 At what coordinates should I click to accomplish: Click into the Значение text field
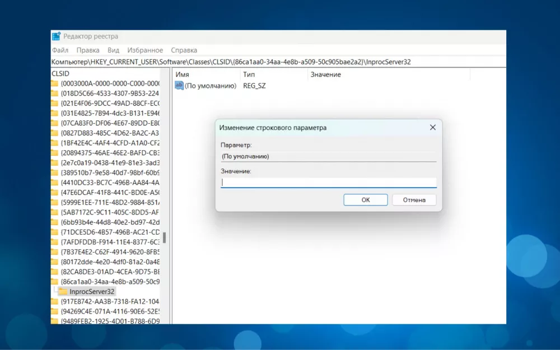pyautogui.click(x=328, y=183)
